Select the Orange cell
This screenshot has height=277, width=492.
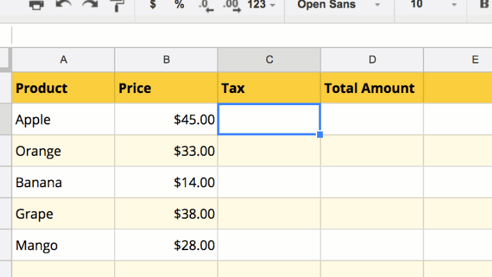pos(63,151)
